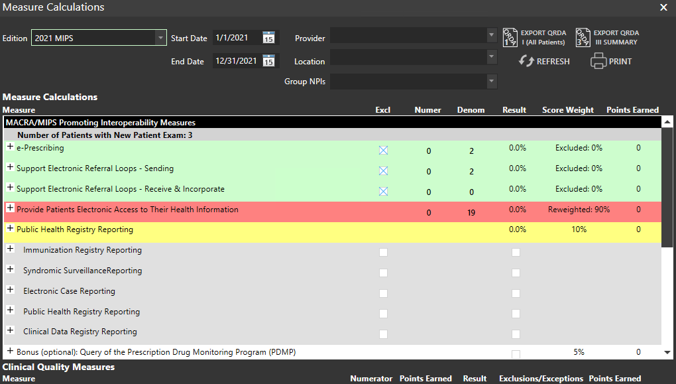Click the Numerator column header in Clinical Quality Measures

click(371, 379)
